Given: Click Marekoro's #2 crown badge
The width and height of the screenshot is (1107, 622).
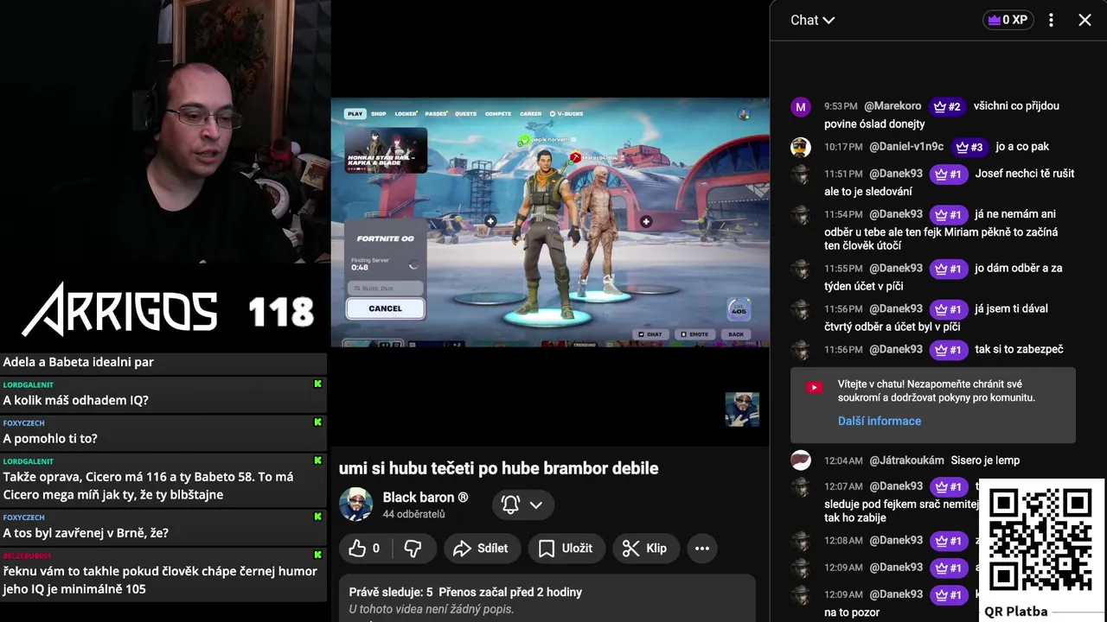Looking at the screenshot, I should pyautogui.click(x=947, y=106).
